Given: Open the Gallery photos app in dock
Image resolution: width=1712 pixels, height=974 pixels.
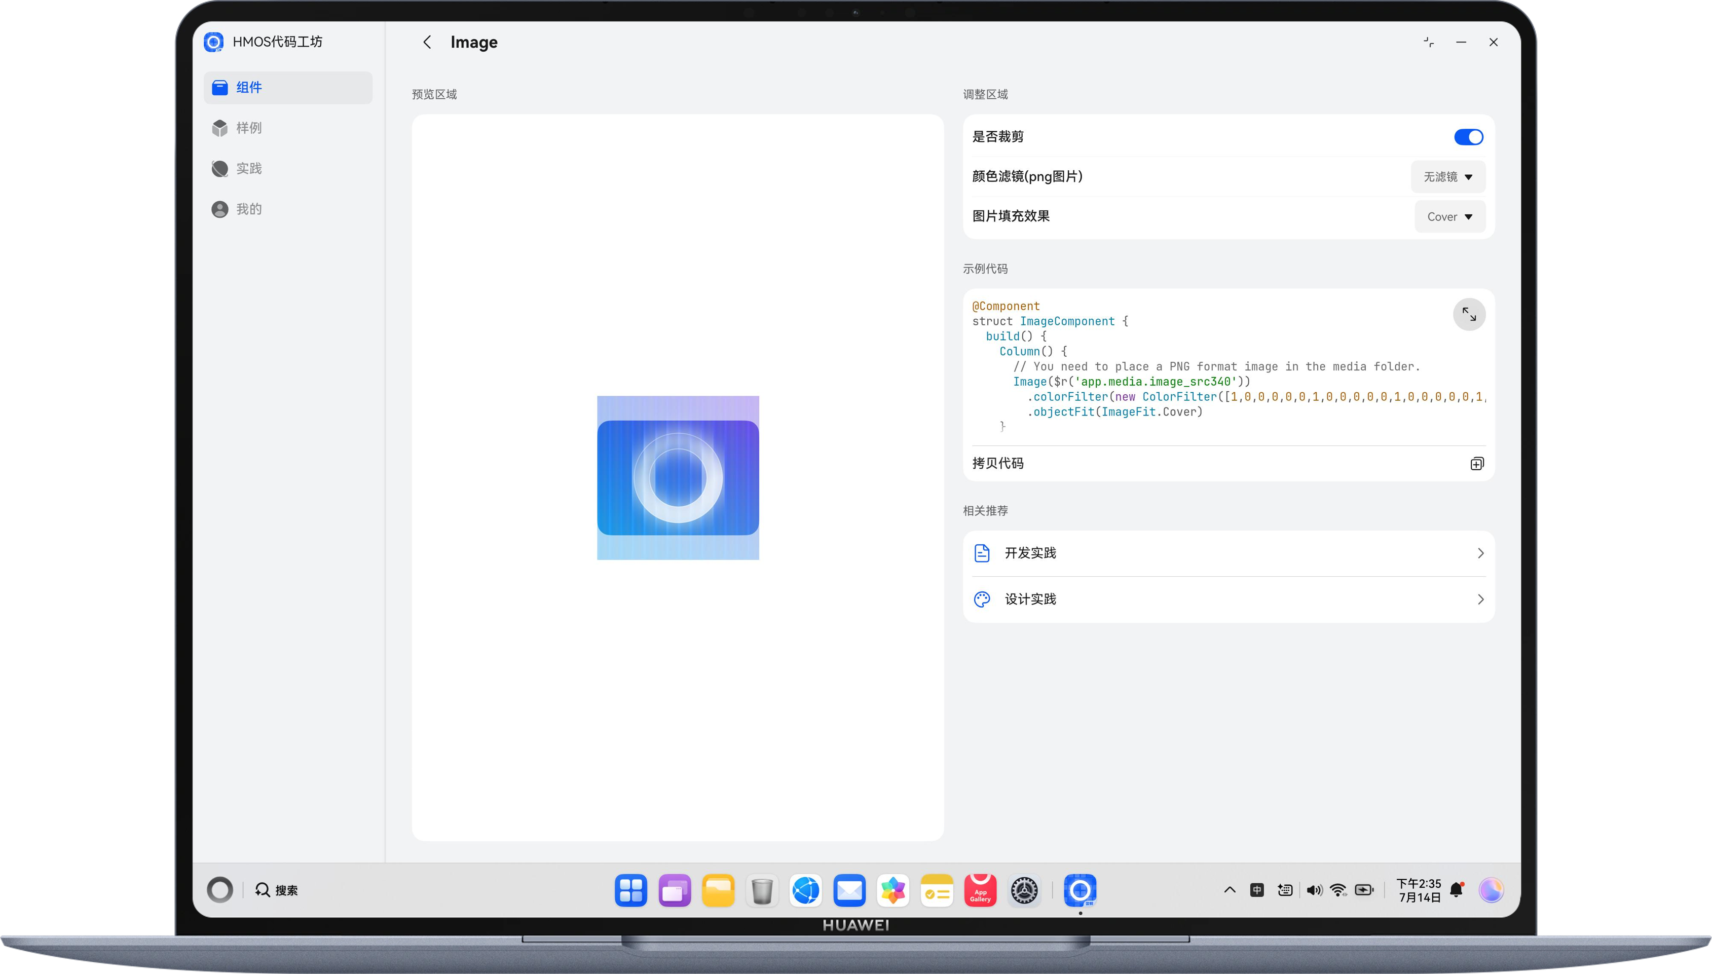Looking at the screenshot, I should pos(893,890).
